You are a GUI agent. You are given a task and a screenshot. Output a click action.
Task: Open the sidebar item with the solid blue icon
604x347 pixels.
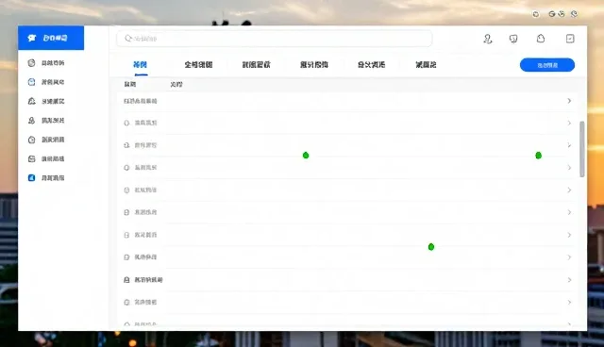pyautogui.click(x=46, y=177)
